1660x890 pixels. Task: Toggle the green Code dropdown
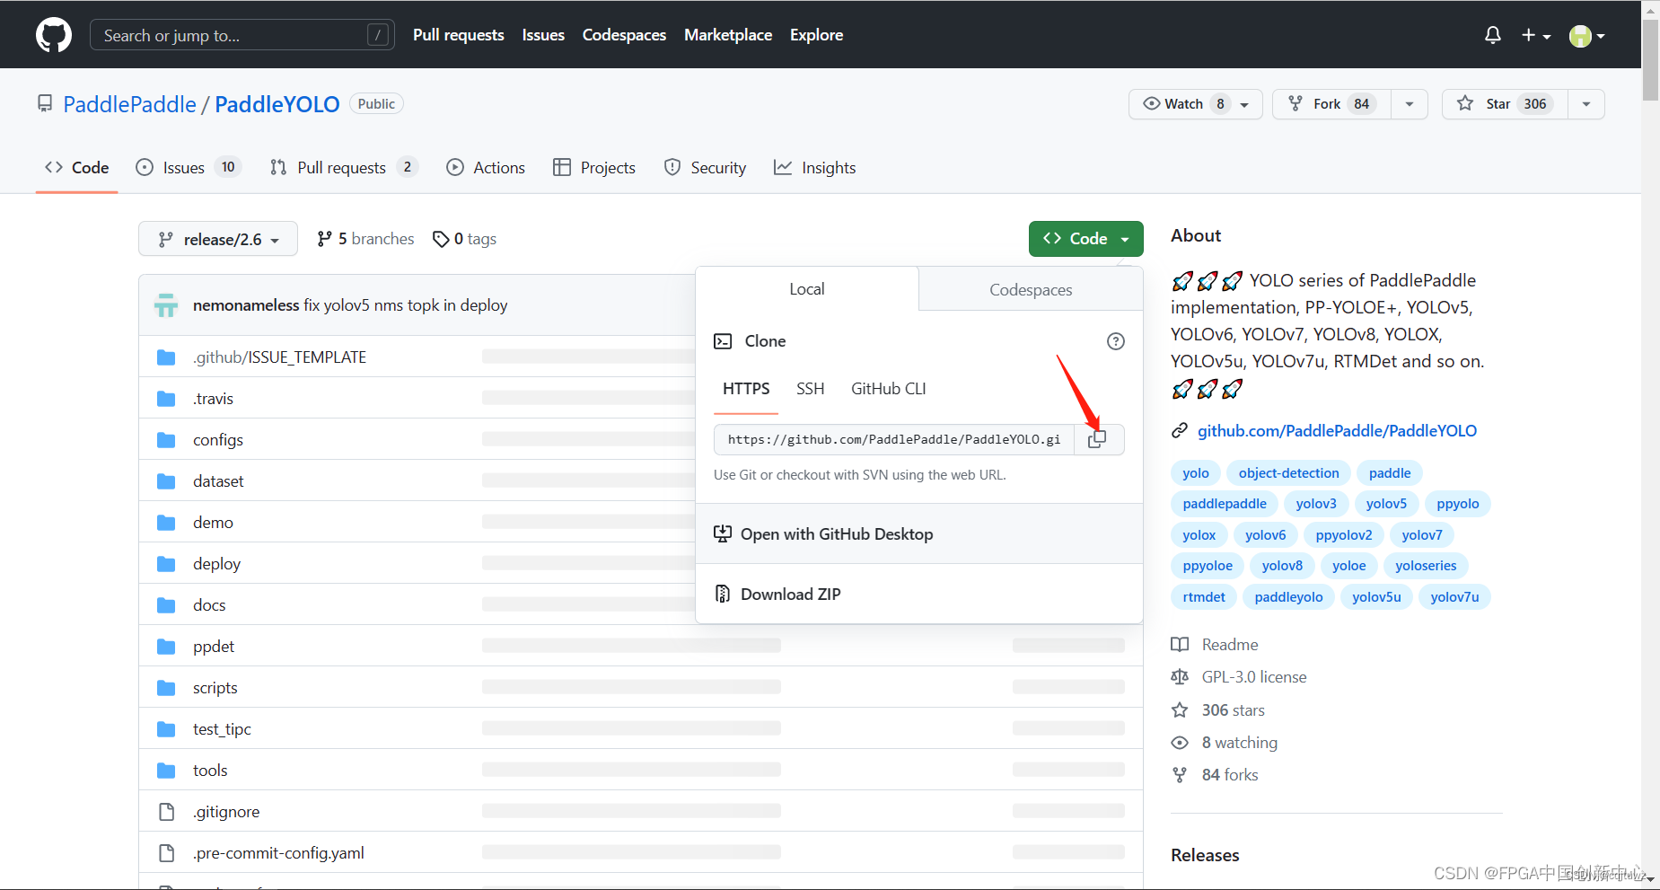point(1085,239)
